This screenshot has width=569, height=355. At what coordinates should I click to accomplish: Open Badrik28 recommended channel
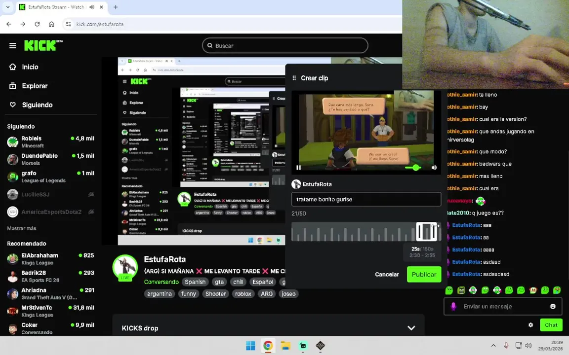(50, 276)
